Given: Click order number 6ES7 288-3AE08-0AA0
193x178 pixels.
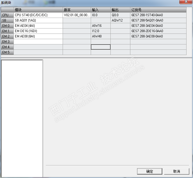Looking at the screenshot, I should tap(158, 36).
